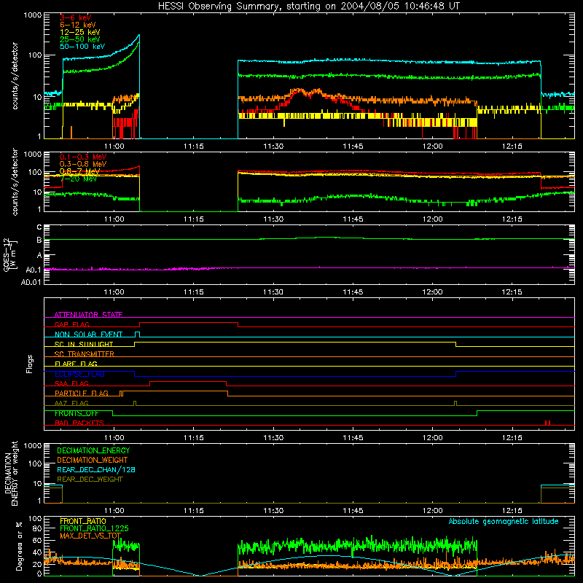Click '11:00' tick under keV counts plot
The image size is (583, 583).
(114, 146)
